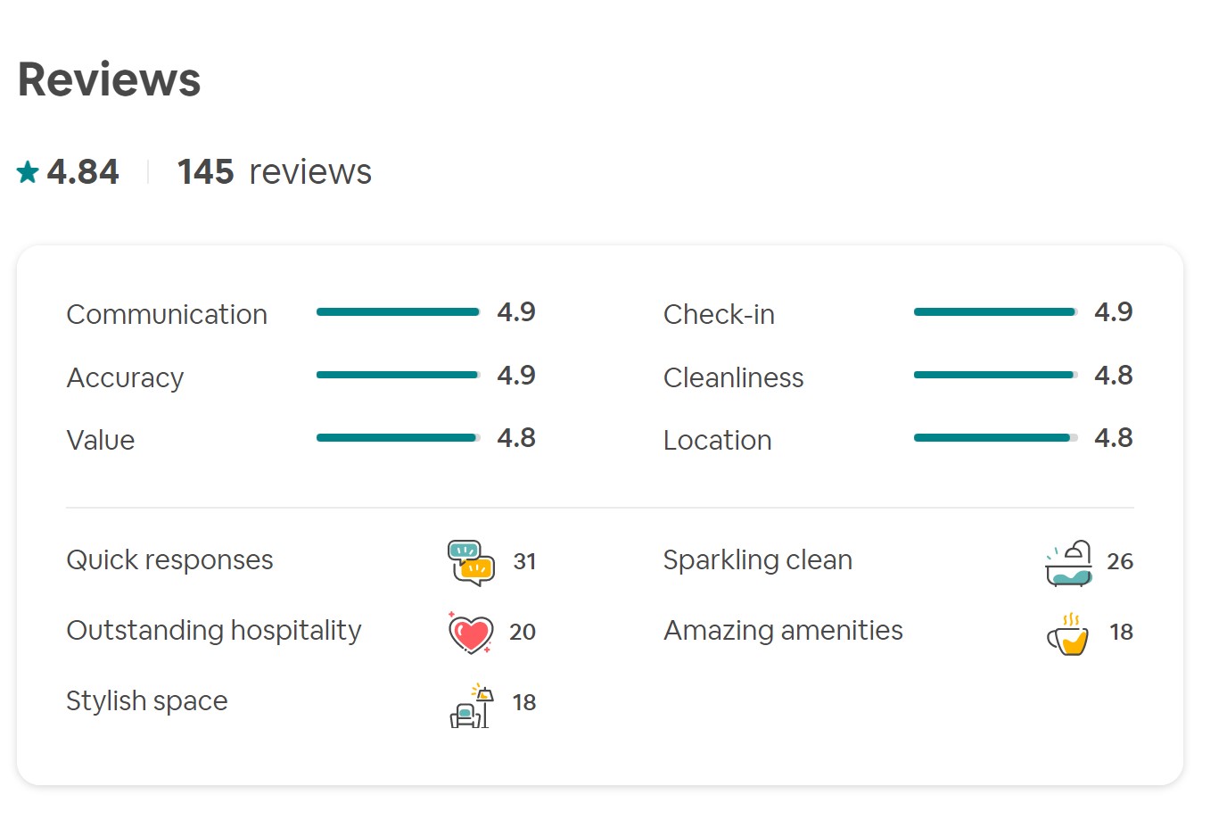1227x828 pixels.
Task: Click the Sparkling clean bathtub icon
Action: [1068, 563]
